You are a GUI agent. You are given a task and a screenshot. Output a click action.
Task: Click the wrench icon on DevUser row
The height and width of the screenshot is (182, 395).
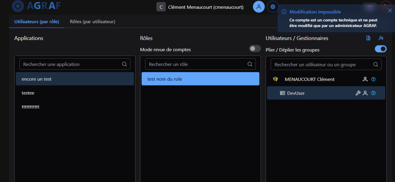coord(358,93)
